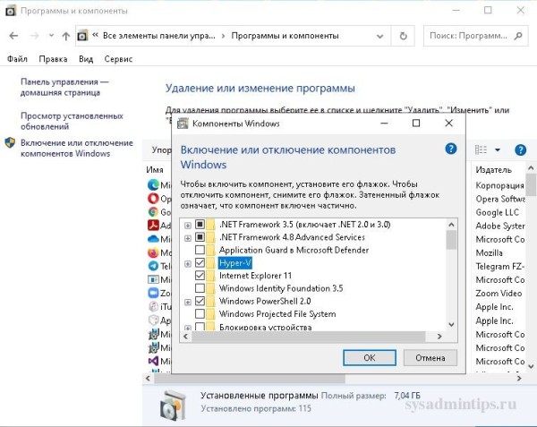Click the Отмена button
Viewport: 537px width, 427px height.
(430, 358)
